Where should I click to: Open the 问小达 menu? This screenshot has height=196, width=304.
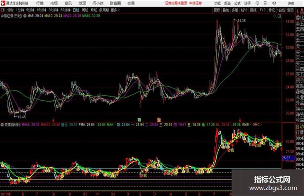(98, 3)
